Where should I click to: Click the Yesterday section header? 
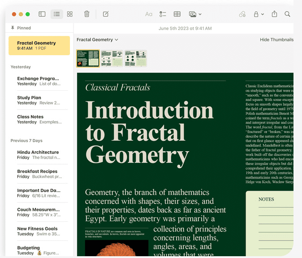tap(21, 67)
